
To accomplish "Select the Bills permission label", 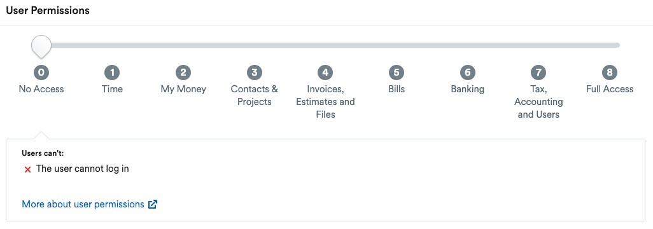I will click(x=397, y=89).
